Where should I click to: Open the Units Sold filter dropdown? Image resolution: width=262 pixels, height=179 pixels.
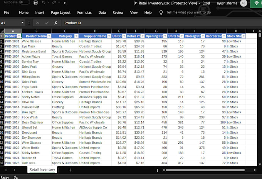coord(182,36)
